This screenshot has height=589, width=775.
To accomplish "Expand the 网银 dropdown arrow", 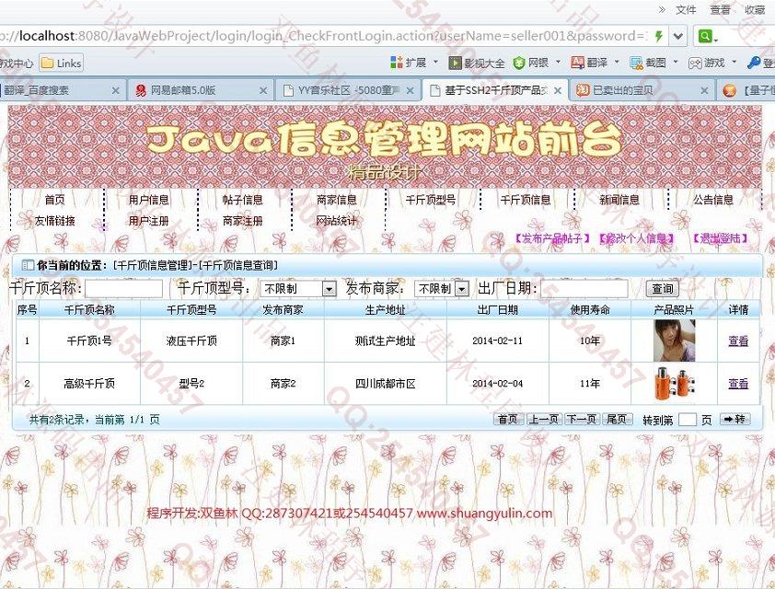I will click(558, 63).
